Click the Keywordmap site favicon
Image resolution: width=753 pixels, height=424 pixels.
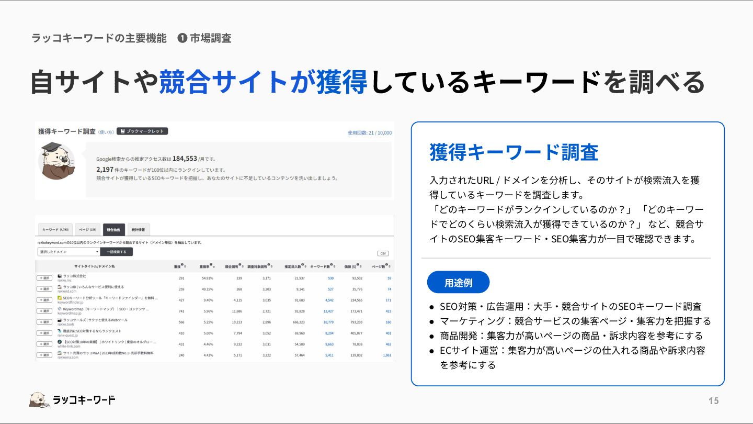(x=60, y=309)
